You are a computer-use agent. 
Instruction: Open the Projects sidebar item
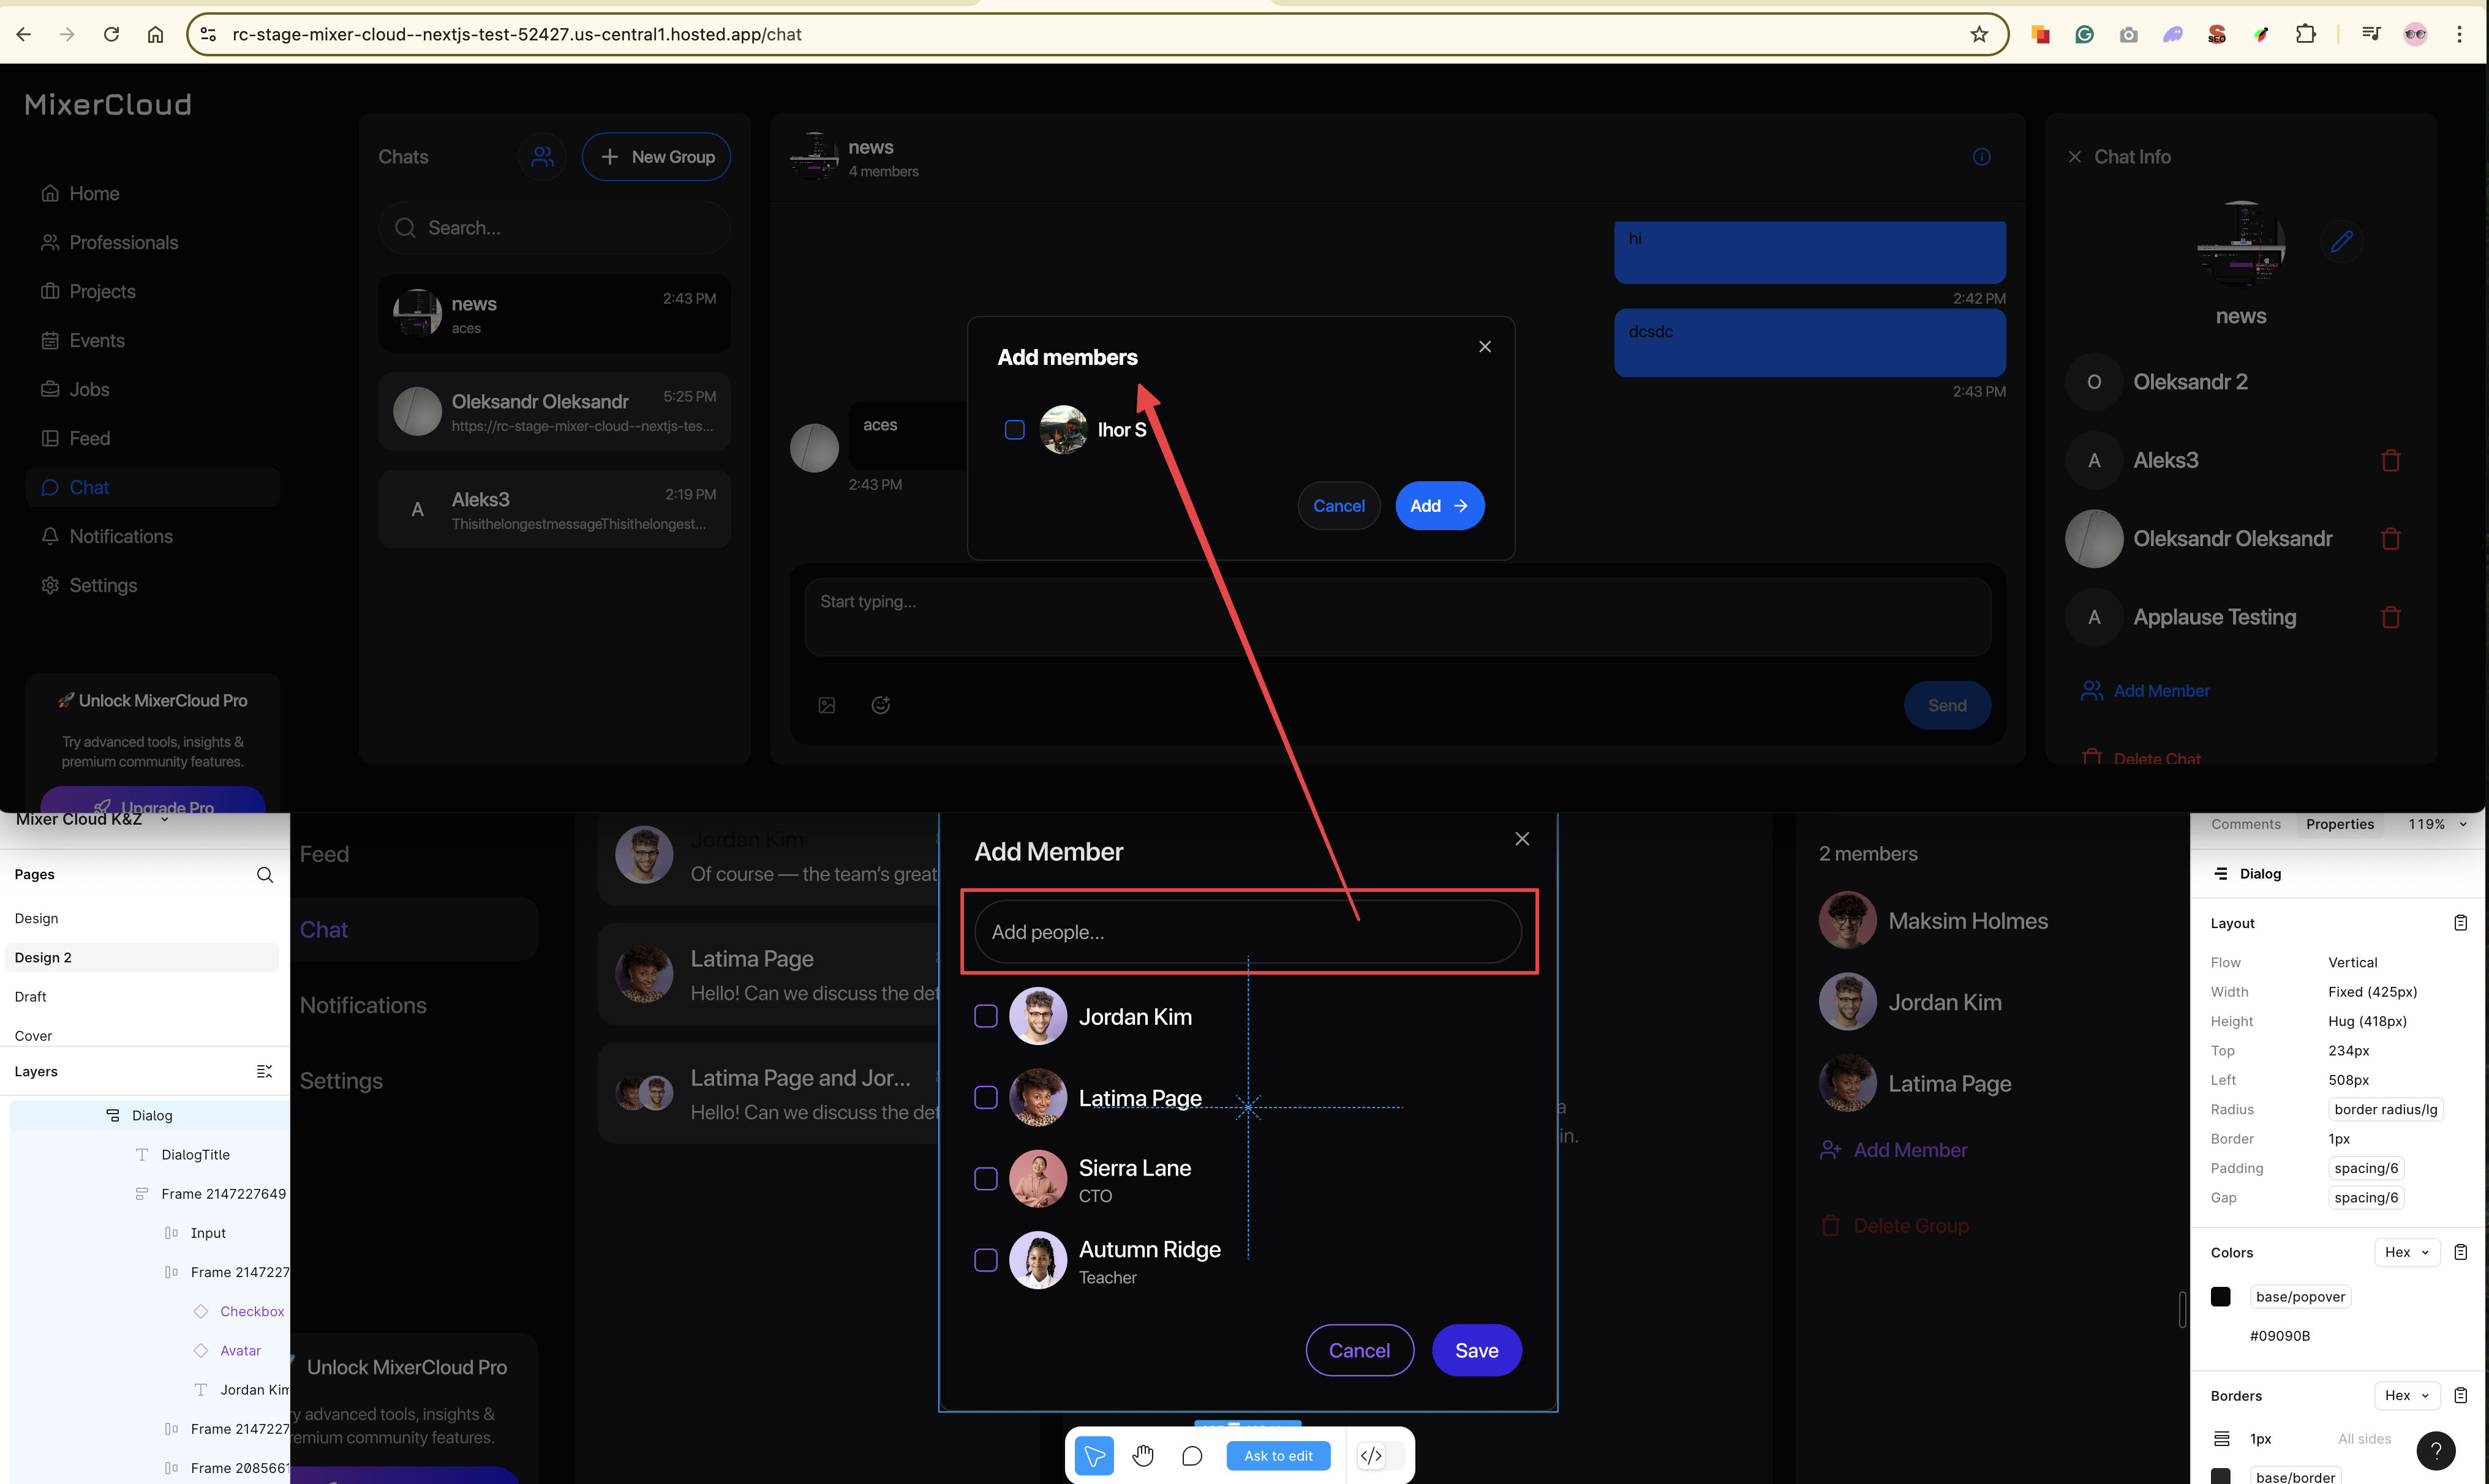(102, 291)
